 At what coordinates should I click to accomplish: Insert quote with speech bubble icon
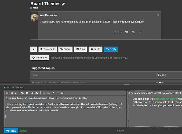coord(7,93)
